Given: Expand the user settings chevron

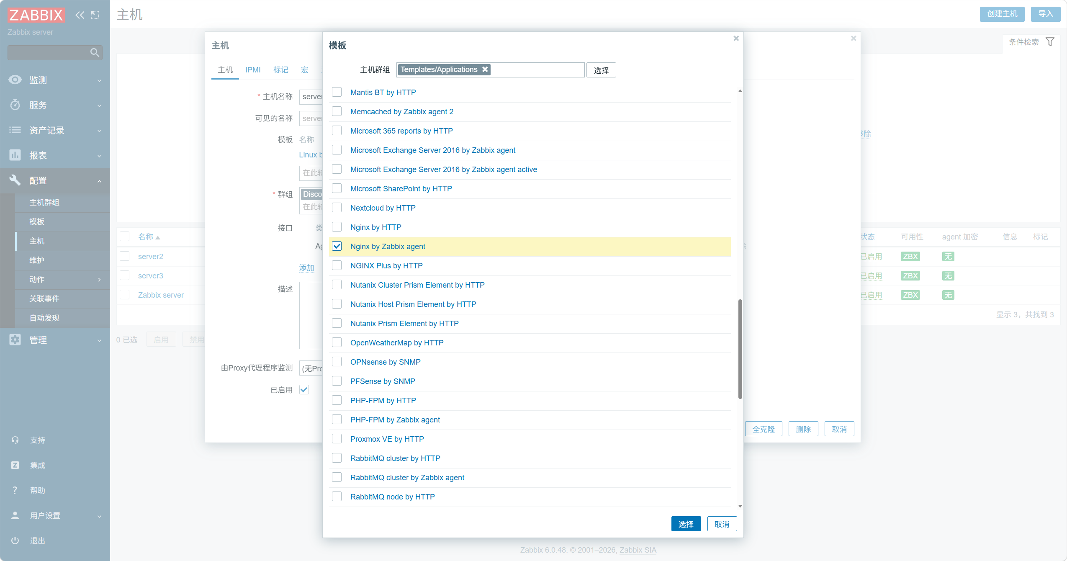Looking at the screenshot, I should point(99,516).
